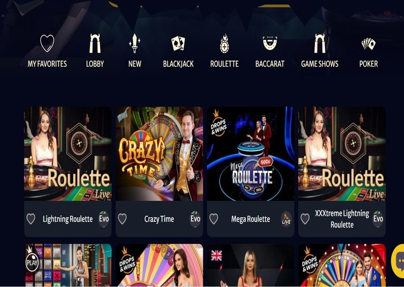Viewport: 404px width, 287px height.
Task: Click the Game Shows category label
Action: (320, 63)
